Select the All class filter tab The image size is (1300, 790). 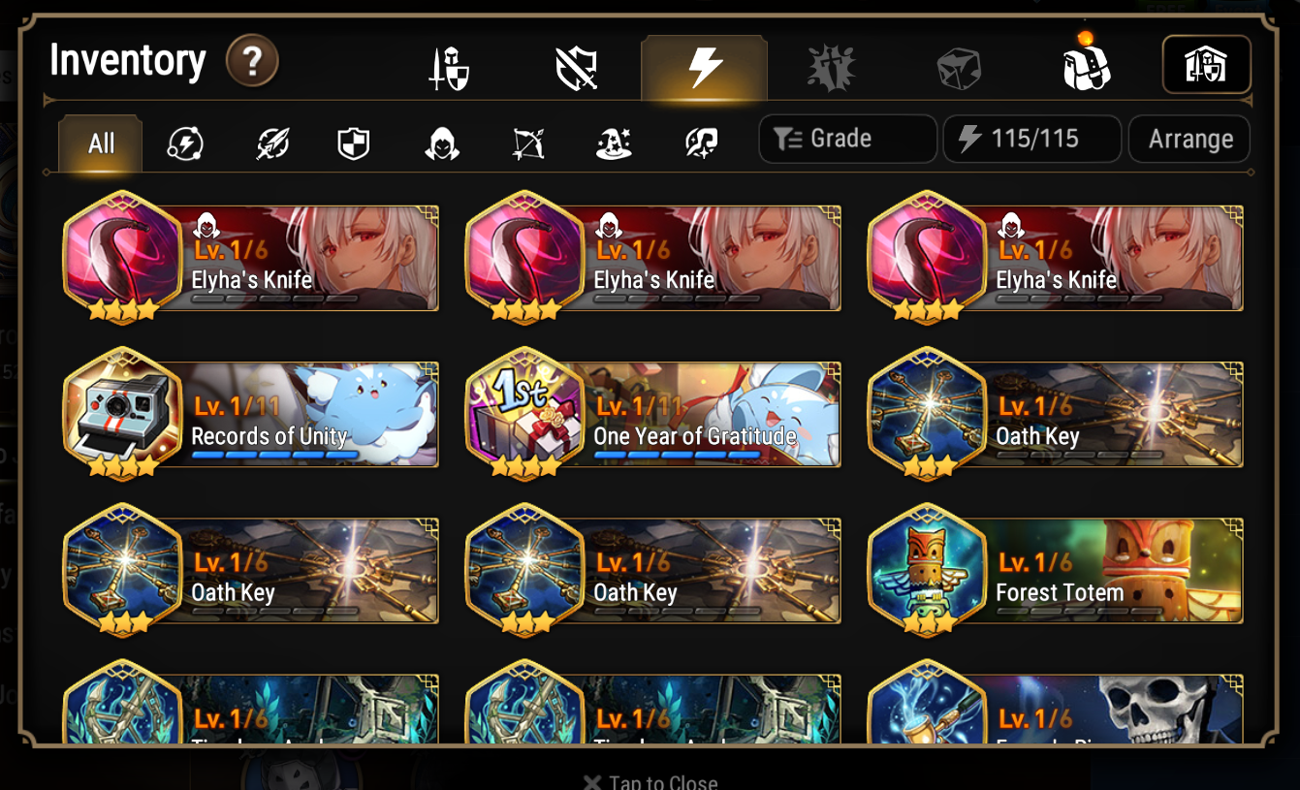(x=101, y=143)
